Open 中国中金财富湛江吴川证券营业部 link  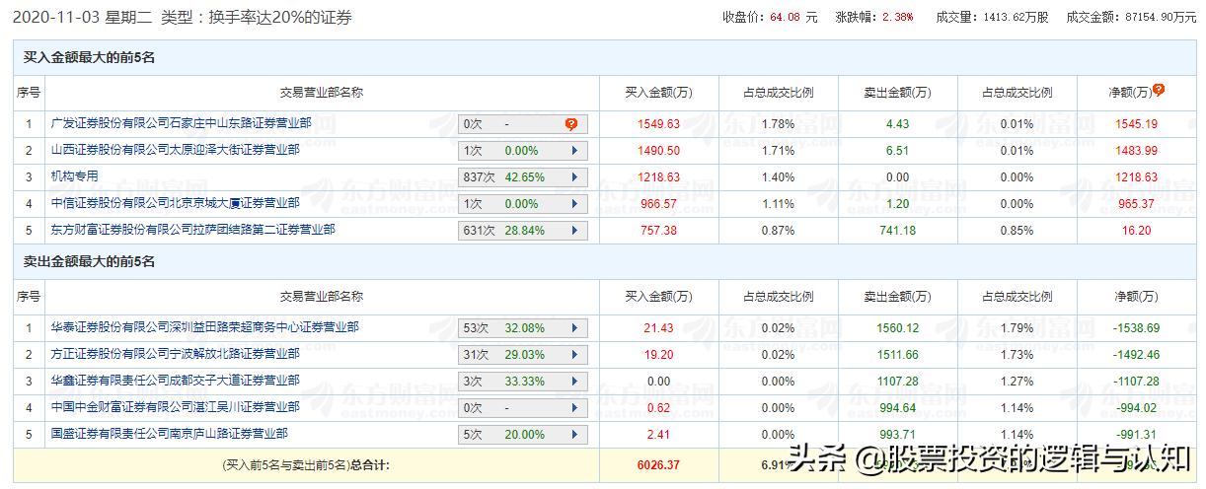point(175,407)
